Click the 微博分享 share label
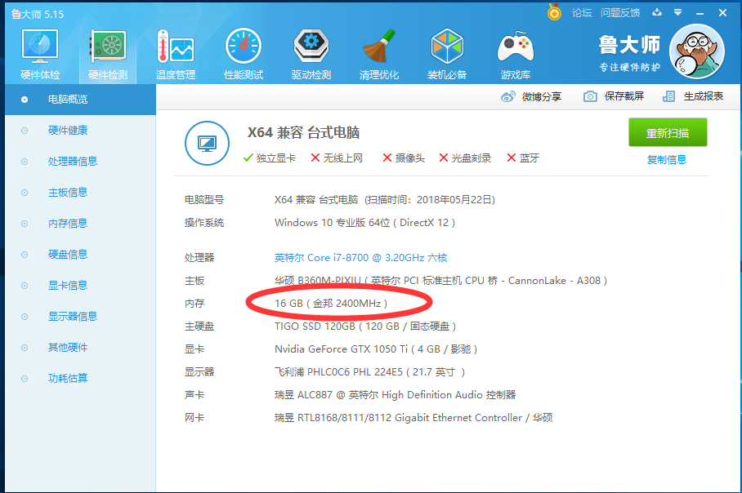 click(541, 96)
